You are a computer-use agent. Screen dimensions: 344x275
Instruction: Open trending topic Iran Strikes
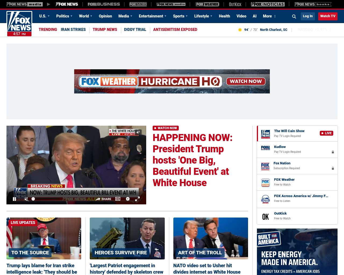pos(73,30)
